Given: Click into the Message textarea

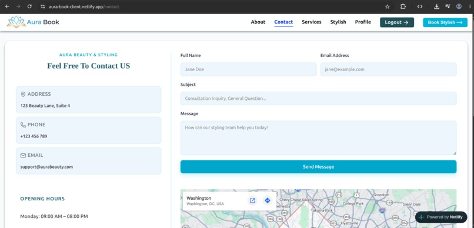Looking at the screenshot, I should point(318,138).
